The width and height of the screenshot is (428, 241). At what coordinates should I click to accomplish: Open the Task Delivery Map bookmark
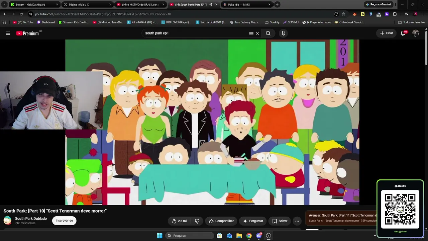pos(245,22)
